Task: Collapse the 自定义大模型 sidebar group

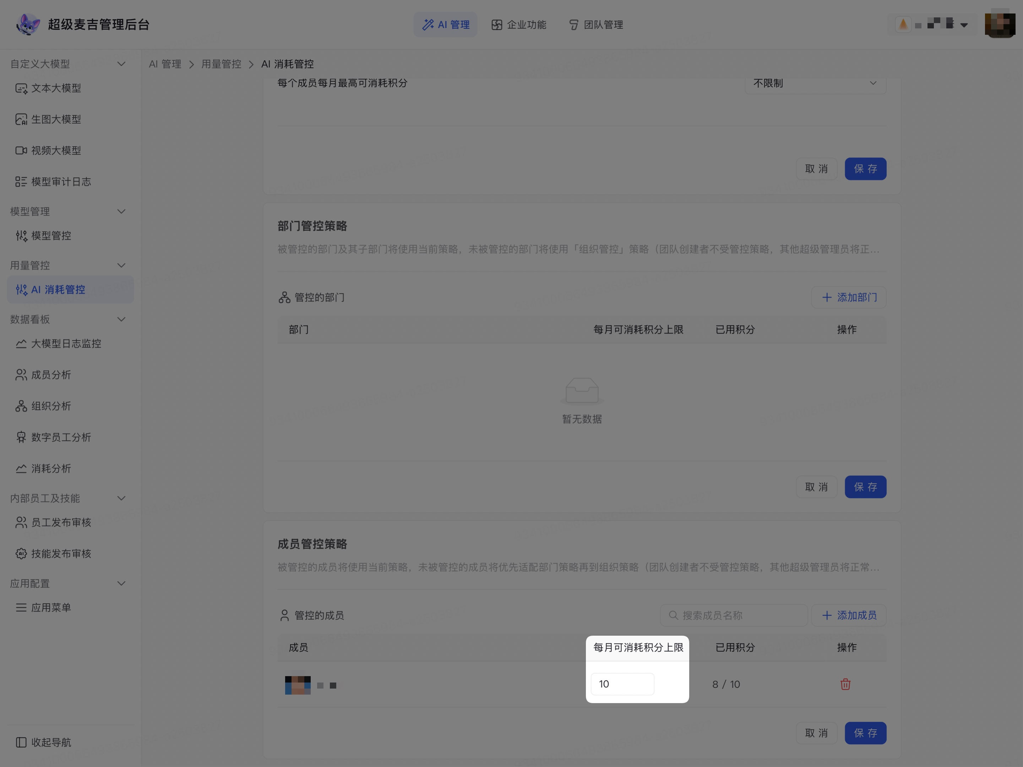Action: [x=121, y=64]
